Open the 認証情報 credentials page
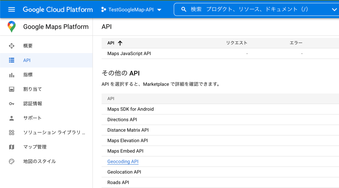The width and height of the screenshot is (339, 188). coord(46,104)
